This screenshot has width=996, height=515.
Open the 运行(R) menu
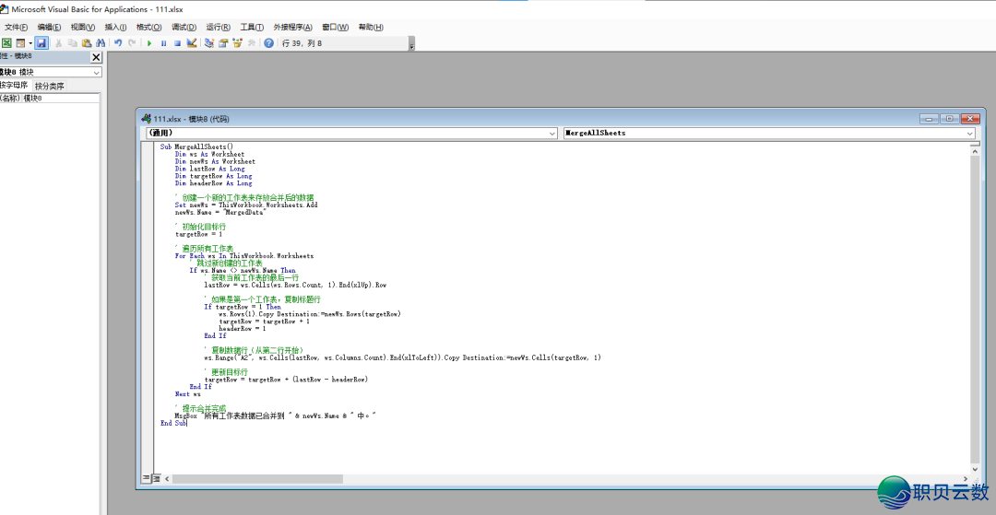218,28
